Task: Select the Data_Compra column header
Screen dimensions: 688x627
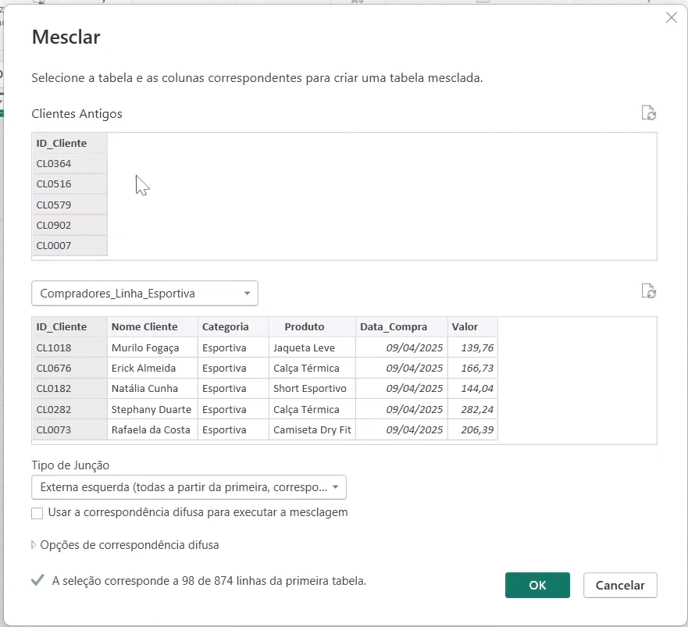Action: tap(401, 327)
